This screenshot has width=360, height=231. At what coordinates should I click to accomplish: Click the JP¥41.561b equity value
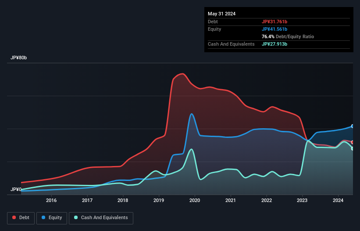[274, 29]
